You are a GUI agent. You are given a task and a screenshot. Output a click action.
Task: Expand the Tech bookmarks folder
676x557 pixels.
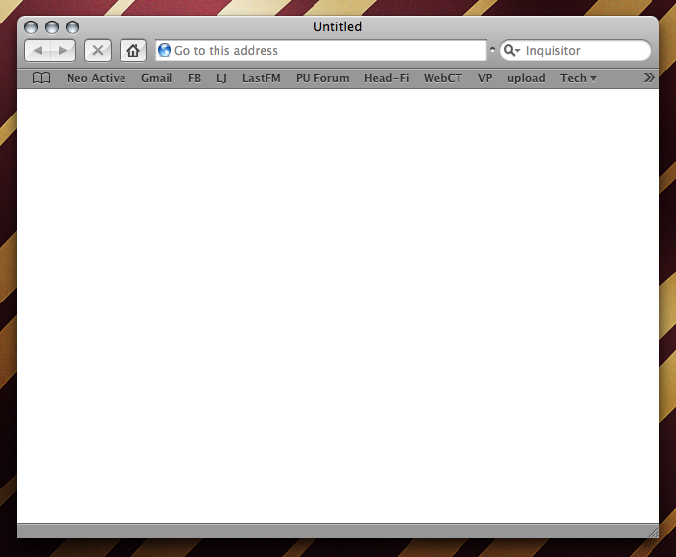coord(578,78)
